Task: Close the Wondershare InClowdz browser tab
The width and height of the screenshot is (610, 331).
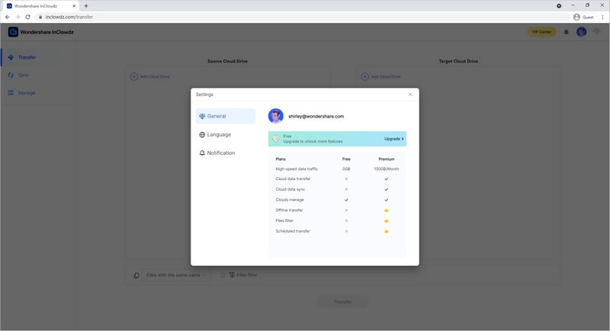Action: click(74, 6)
